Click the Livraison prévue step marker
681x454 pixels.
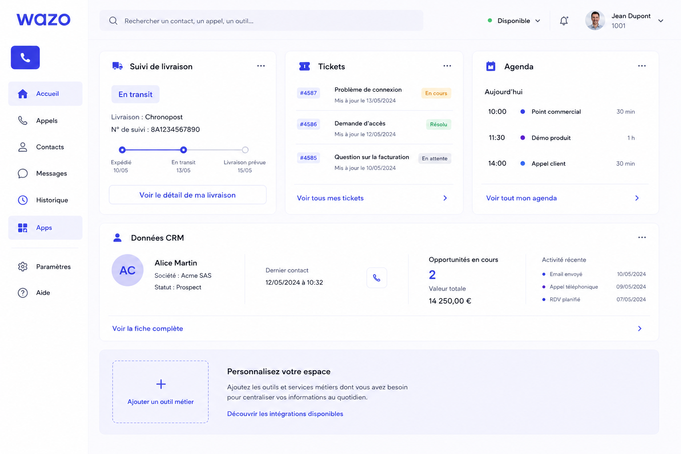[245, 150]
